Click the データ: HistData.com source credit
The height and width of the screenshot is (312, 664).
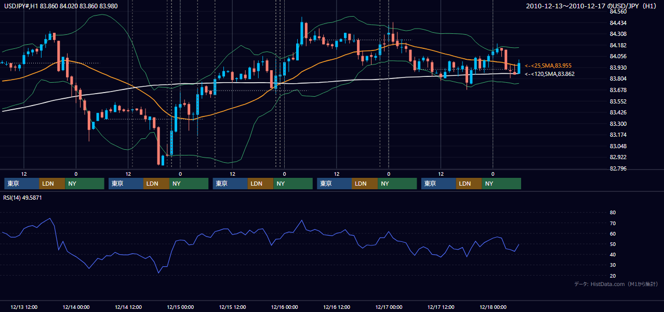616,284
